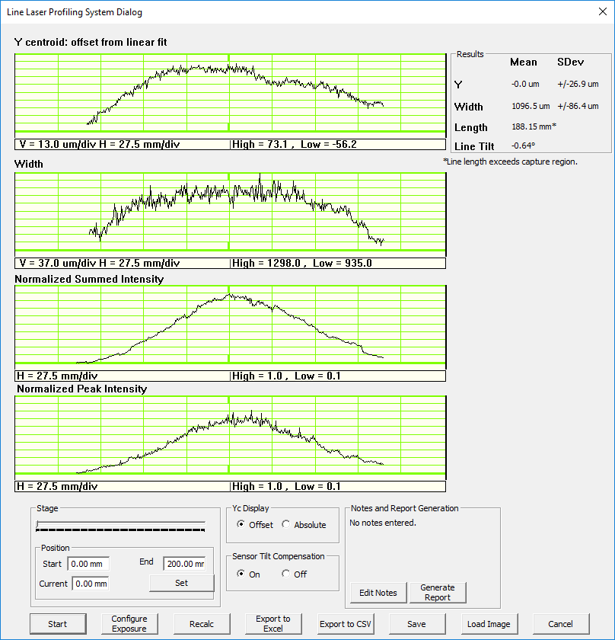
Task: Click Generate Report
Action: pyautogui.click(x=438, y=592)
